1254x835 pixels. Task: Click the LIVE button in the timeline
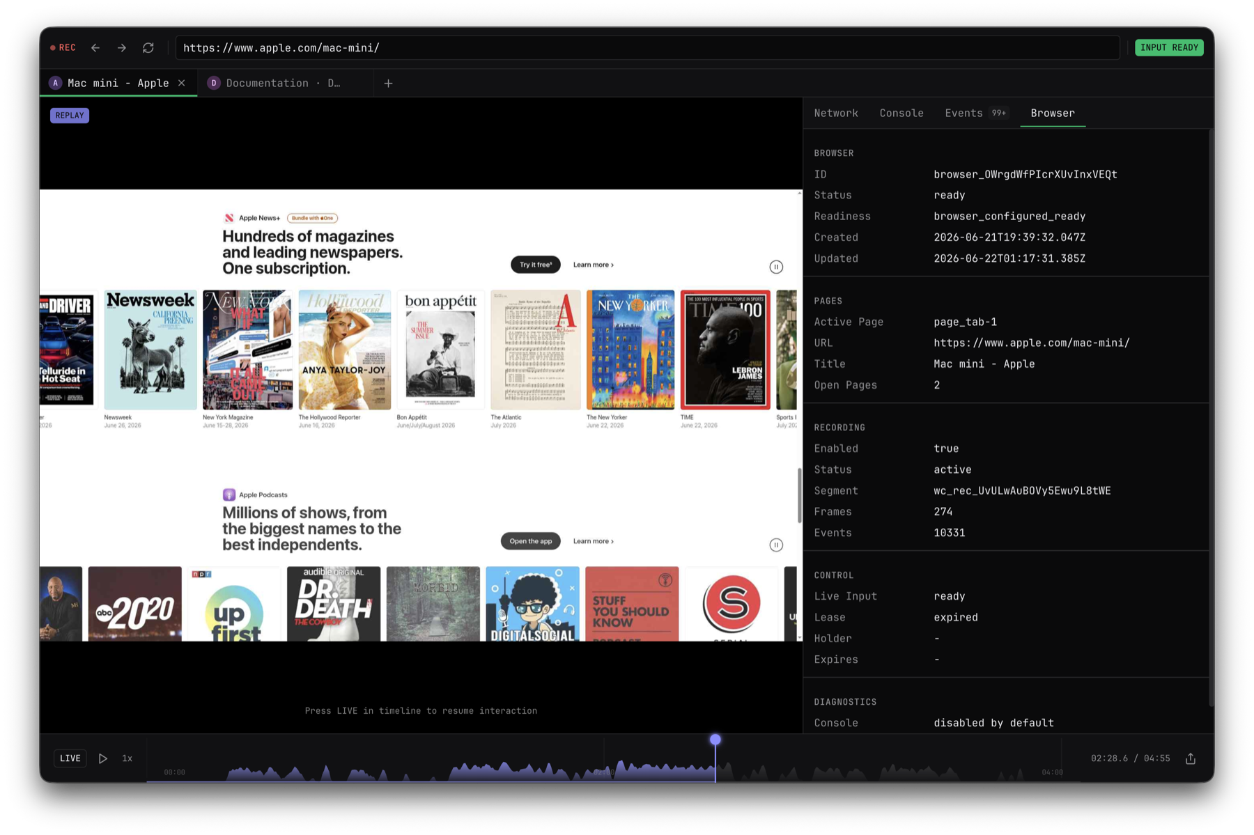tap(70, 758)
